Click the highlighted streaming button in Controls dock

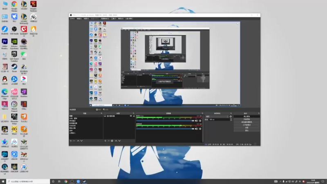pyautogui.click(x=247, y=117)
